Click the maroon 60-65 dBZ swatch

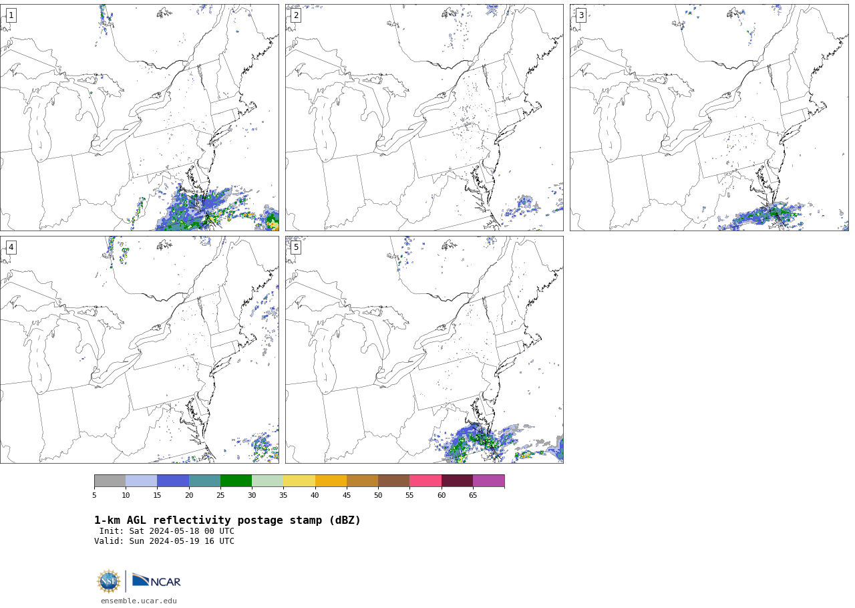[457, 481]
